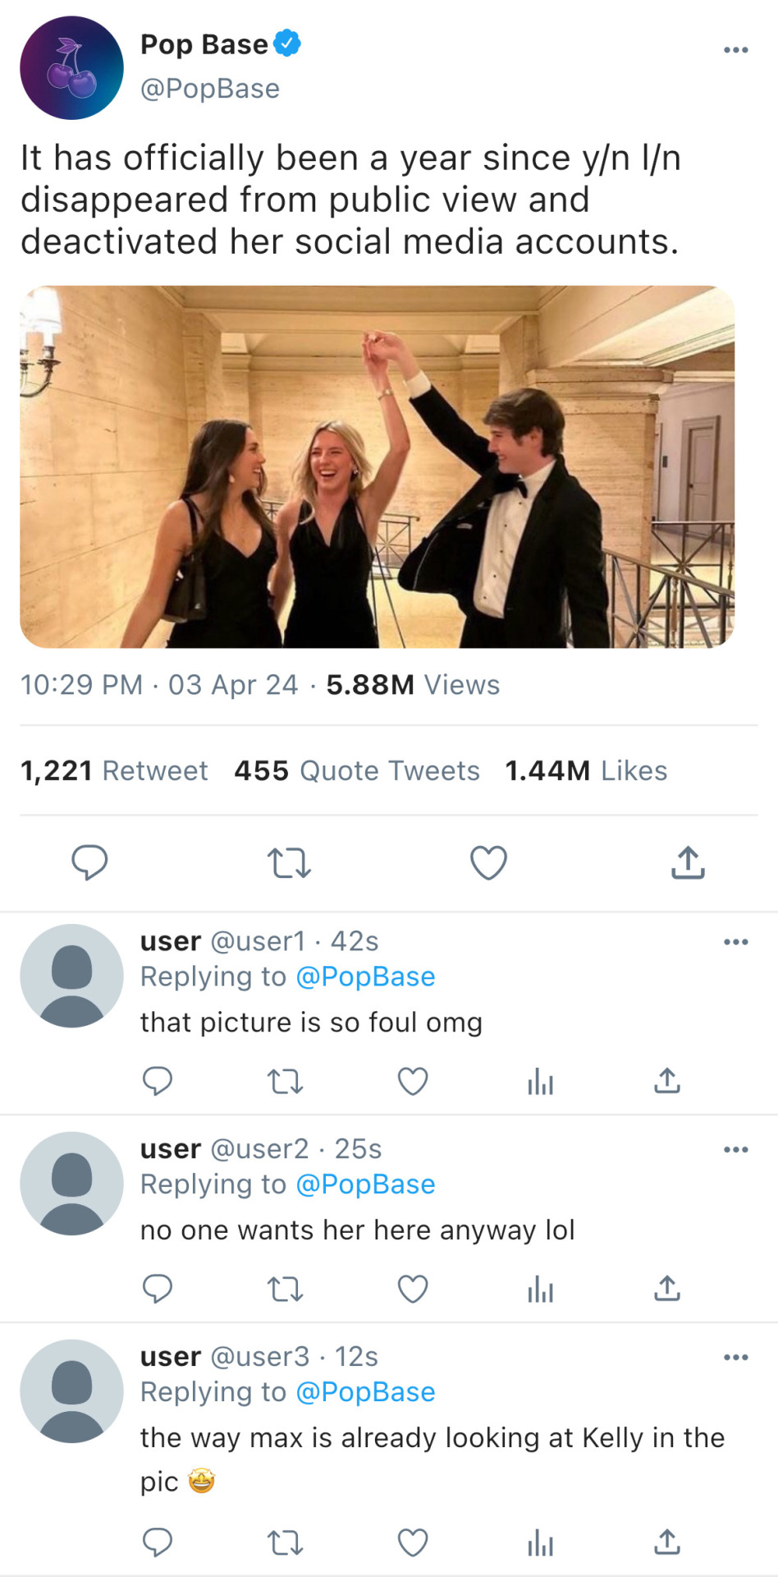Screen dimensions: 778x1577
Task: View the 1.44M Likes list
Action: coord(586,771)
